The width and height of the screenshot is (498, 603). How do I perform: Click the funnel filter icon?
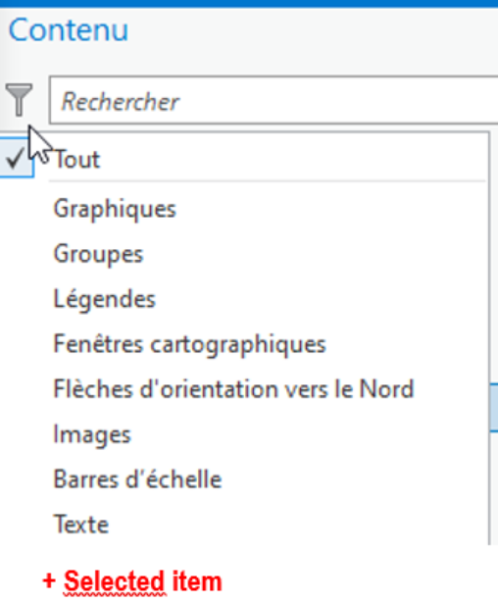click(x=19, y=100)
